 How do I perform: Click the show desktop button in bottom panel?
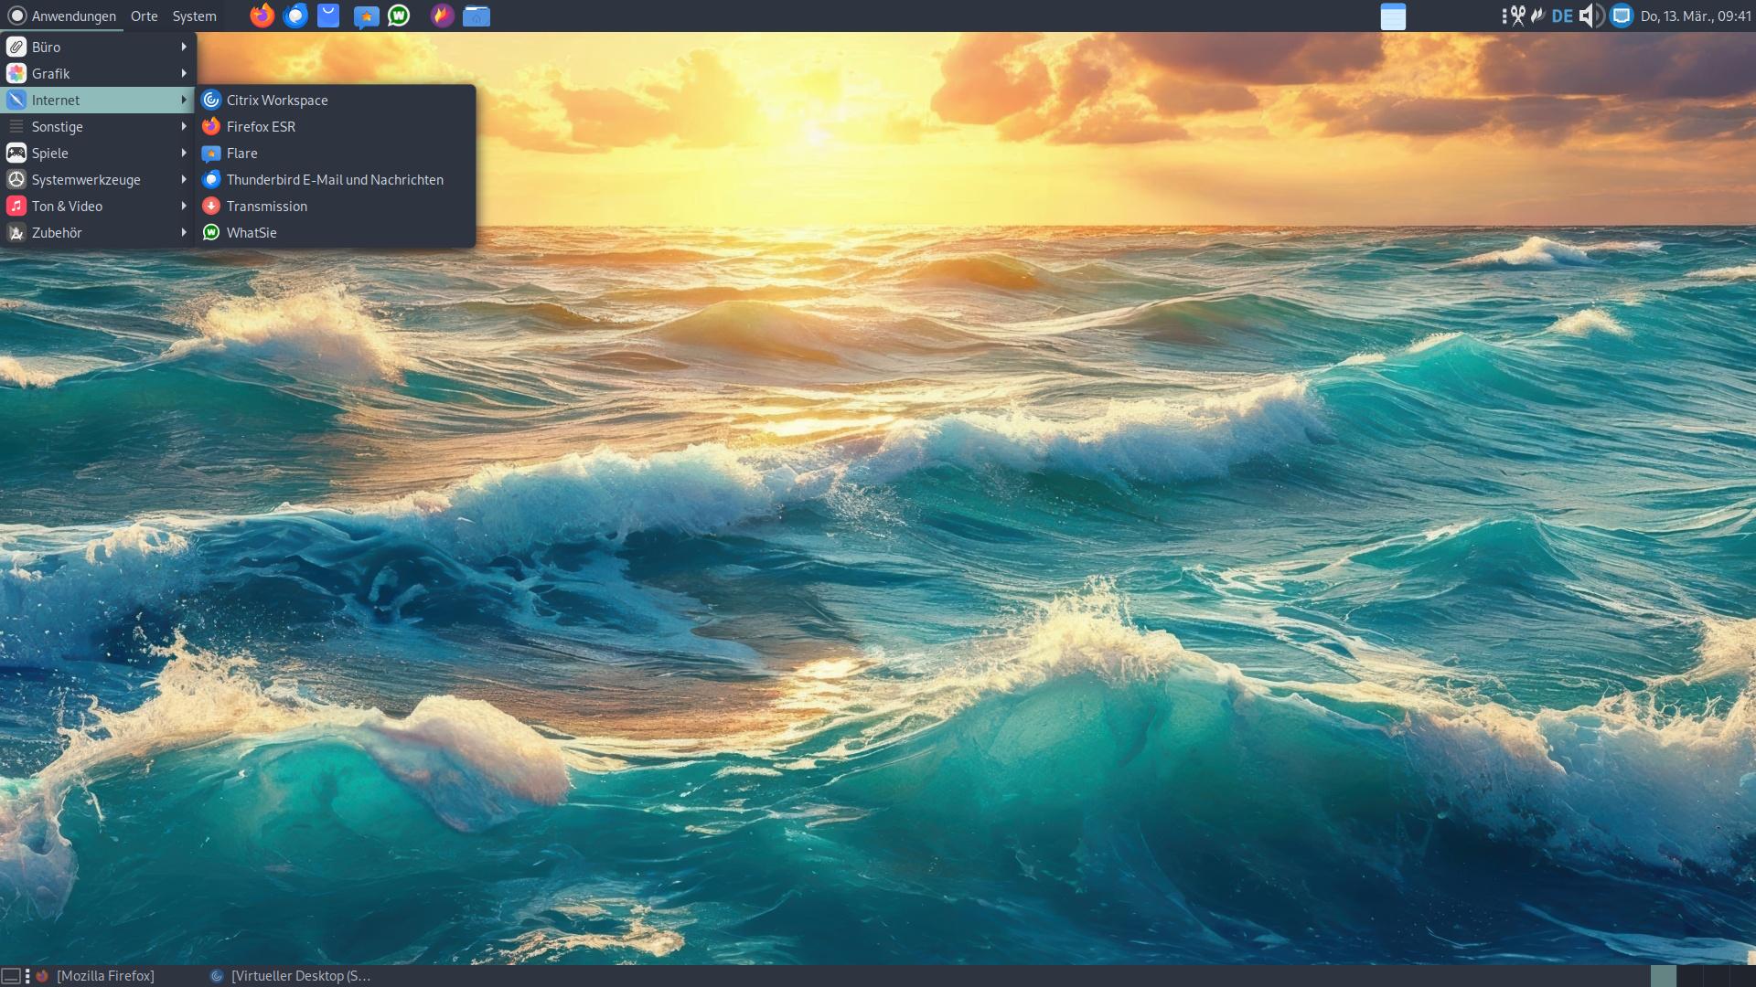coord(11,976)
